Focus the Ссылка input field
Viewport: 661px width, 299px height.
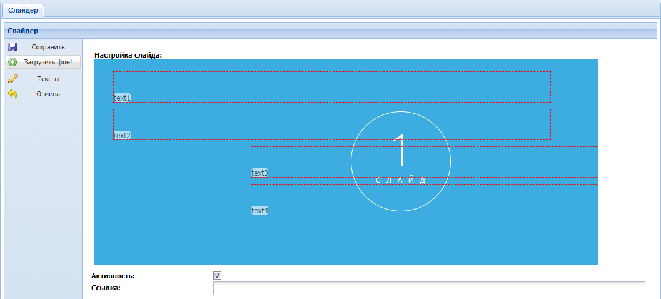click(x=428, y=288)
